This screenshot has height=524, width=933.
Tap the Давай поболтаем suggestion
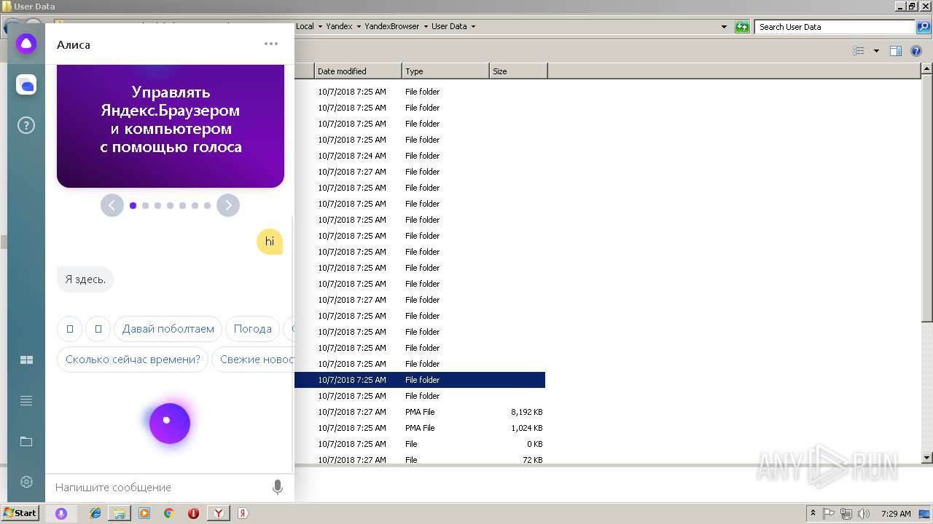tap(168, 329)
